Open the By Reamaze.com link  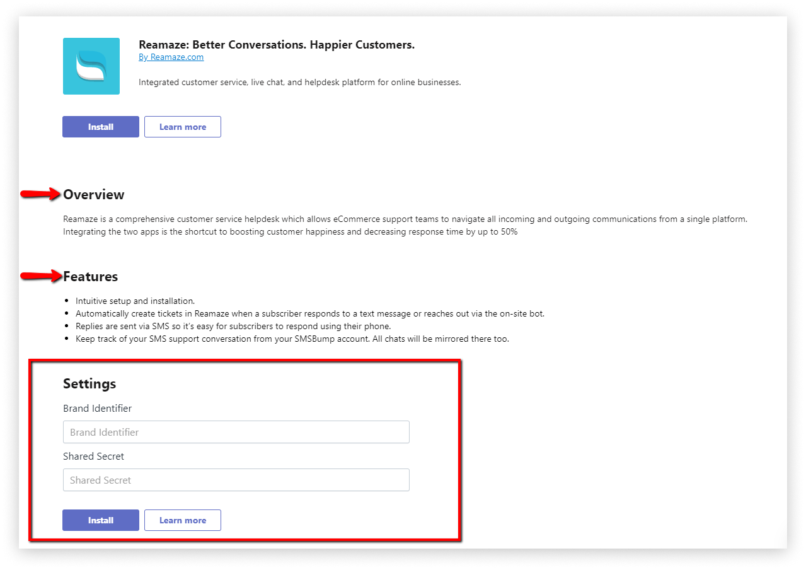[x=171, y=57]
